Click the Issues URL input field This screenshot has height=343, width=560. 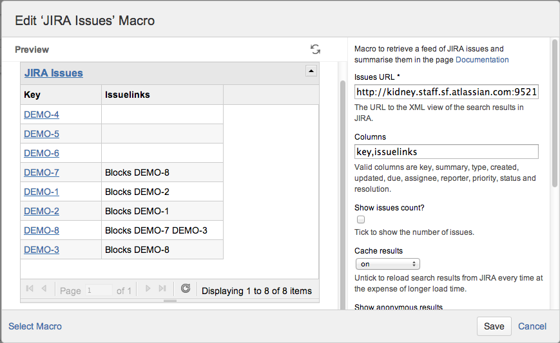click(x=446, y=92)
